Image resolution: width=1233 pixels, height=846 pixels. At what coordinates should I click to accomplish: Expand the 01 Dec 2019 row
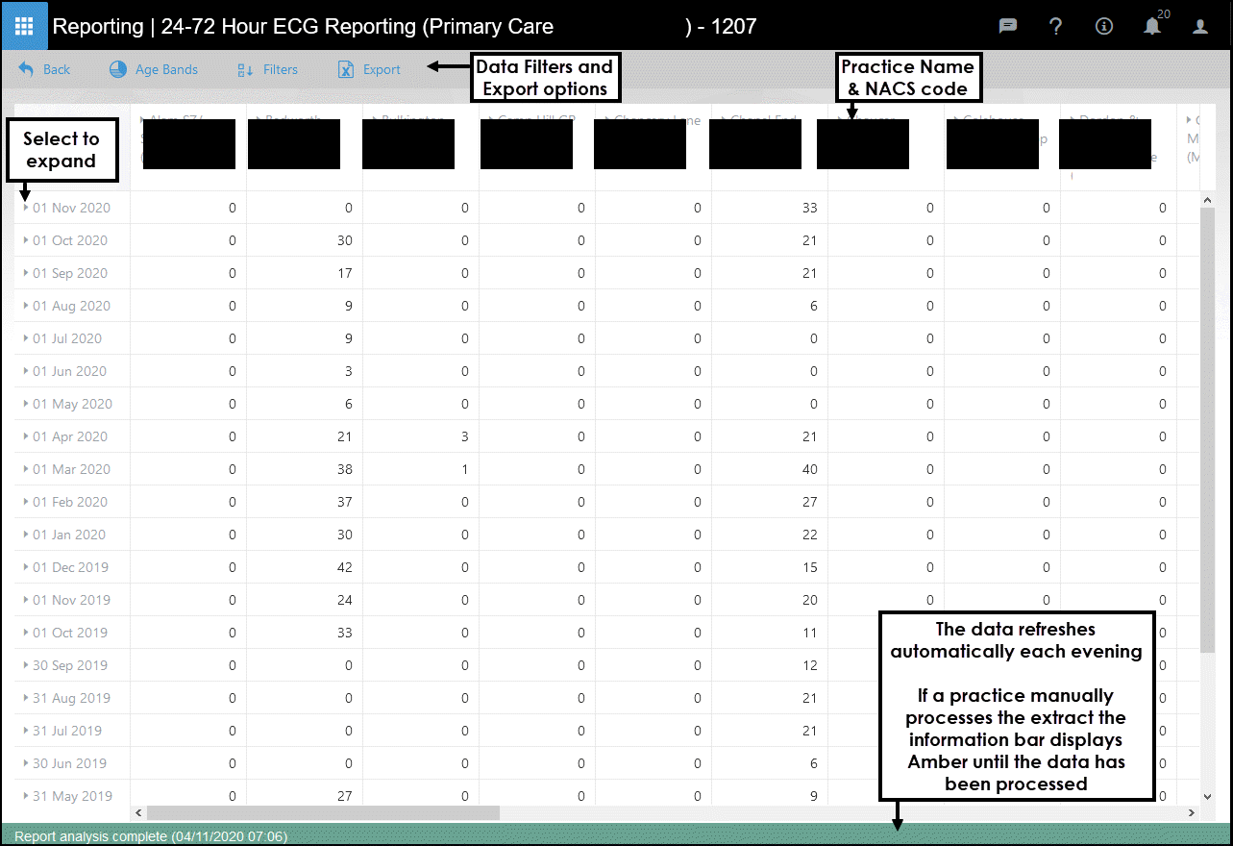(x=26, y=567)
